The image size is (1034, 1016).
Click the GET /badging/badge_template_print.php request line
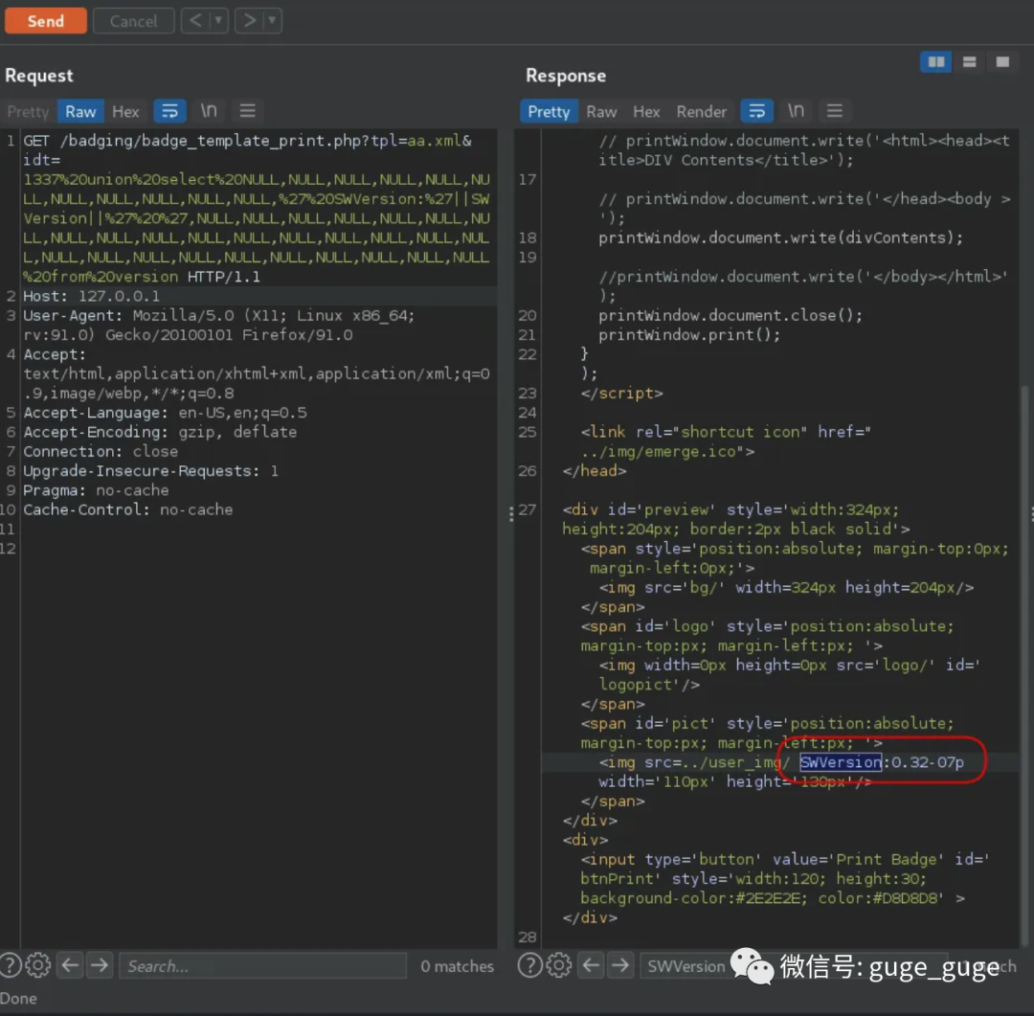coord(247,141)
